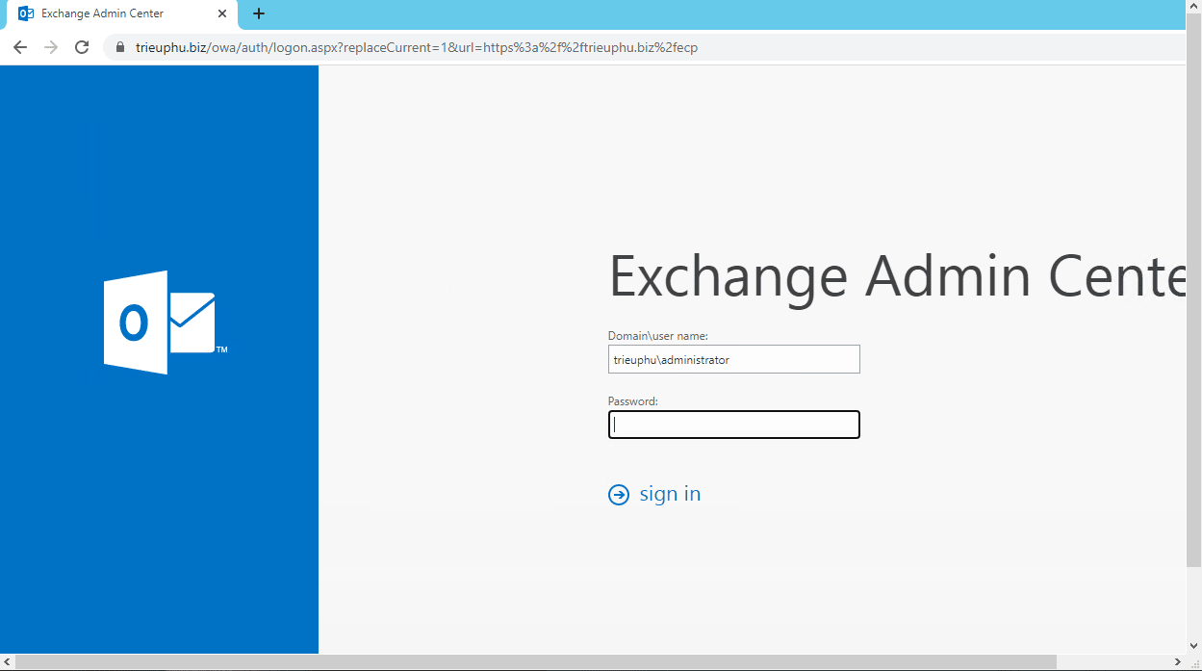Open site info via padlock icon
The height and width of the screenshot is (671, 1202).
tap(120, 47)
